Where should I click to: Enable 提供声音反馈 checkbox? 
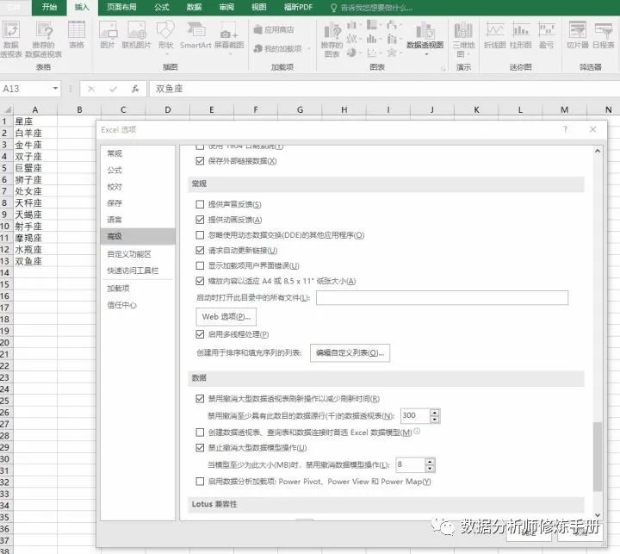pos(200,204)
